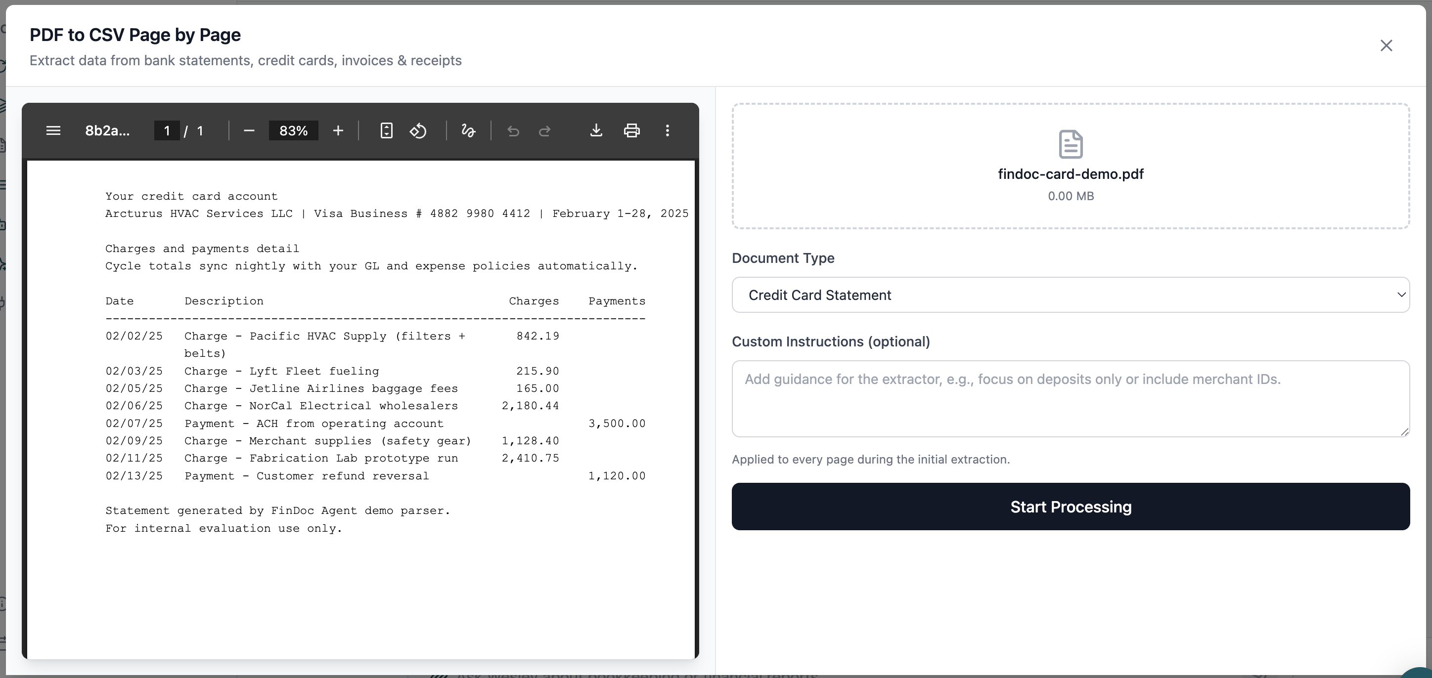This screenshot has width=1432, height=678.
Task: Open the PDF viewer more actions menu
Action: pos(668,130)
